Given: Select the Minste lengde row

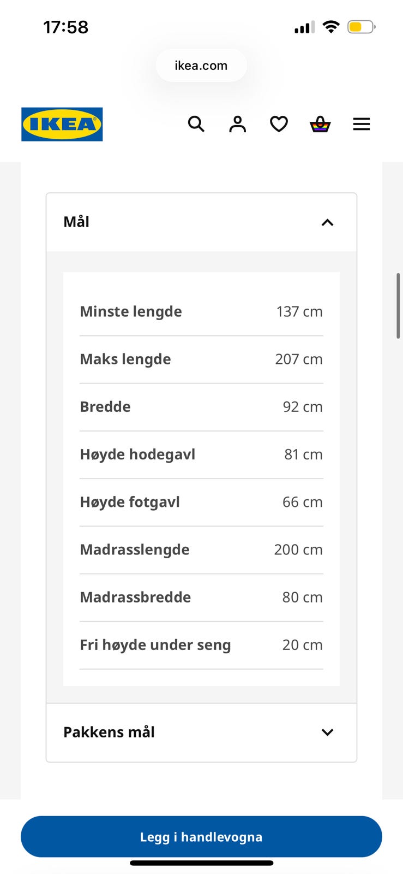Looking at the screenshot, I should tap(201, 312).
